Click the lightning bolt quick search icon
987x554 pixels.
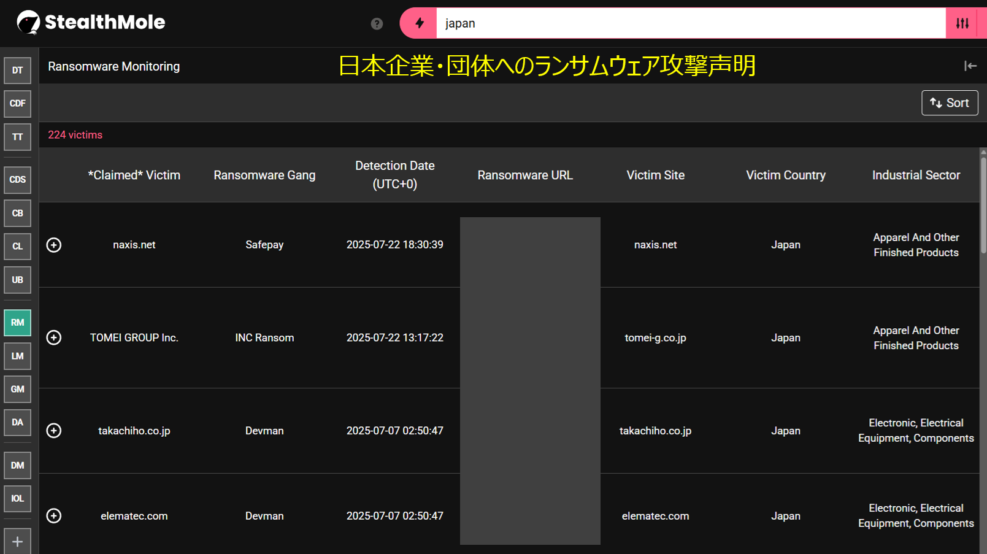pyautogui.click(x=419, y=23)
